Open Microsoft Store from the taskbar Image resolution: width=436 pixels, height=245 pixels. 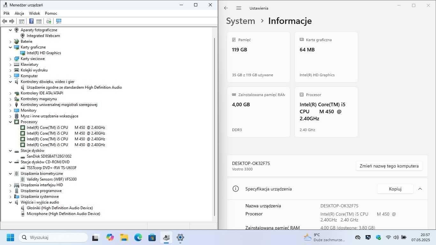tap(152, 237)
